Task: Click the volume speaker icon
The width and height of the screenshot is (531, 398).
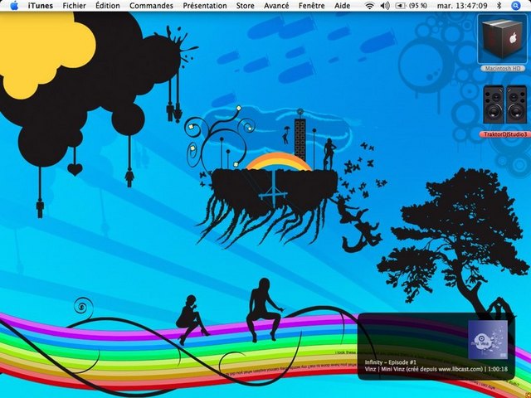Action: click(385, 6)
